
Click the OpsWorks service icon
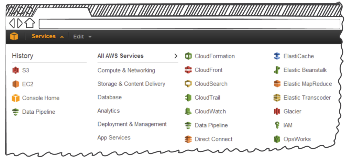click(277, 139)
